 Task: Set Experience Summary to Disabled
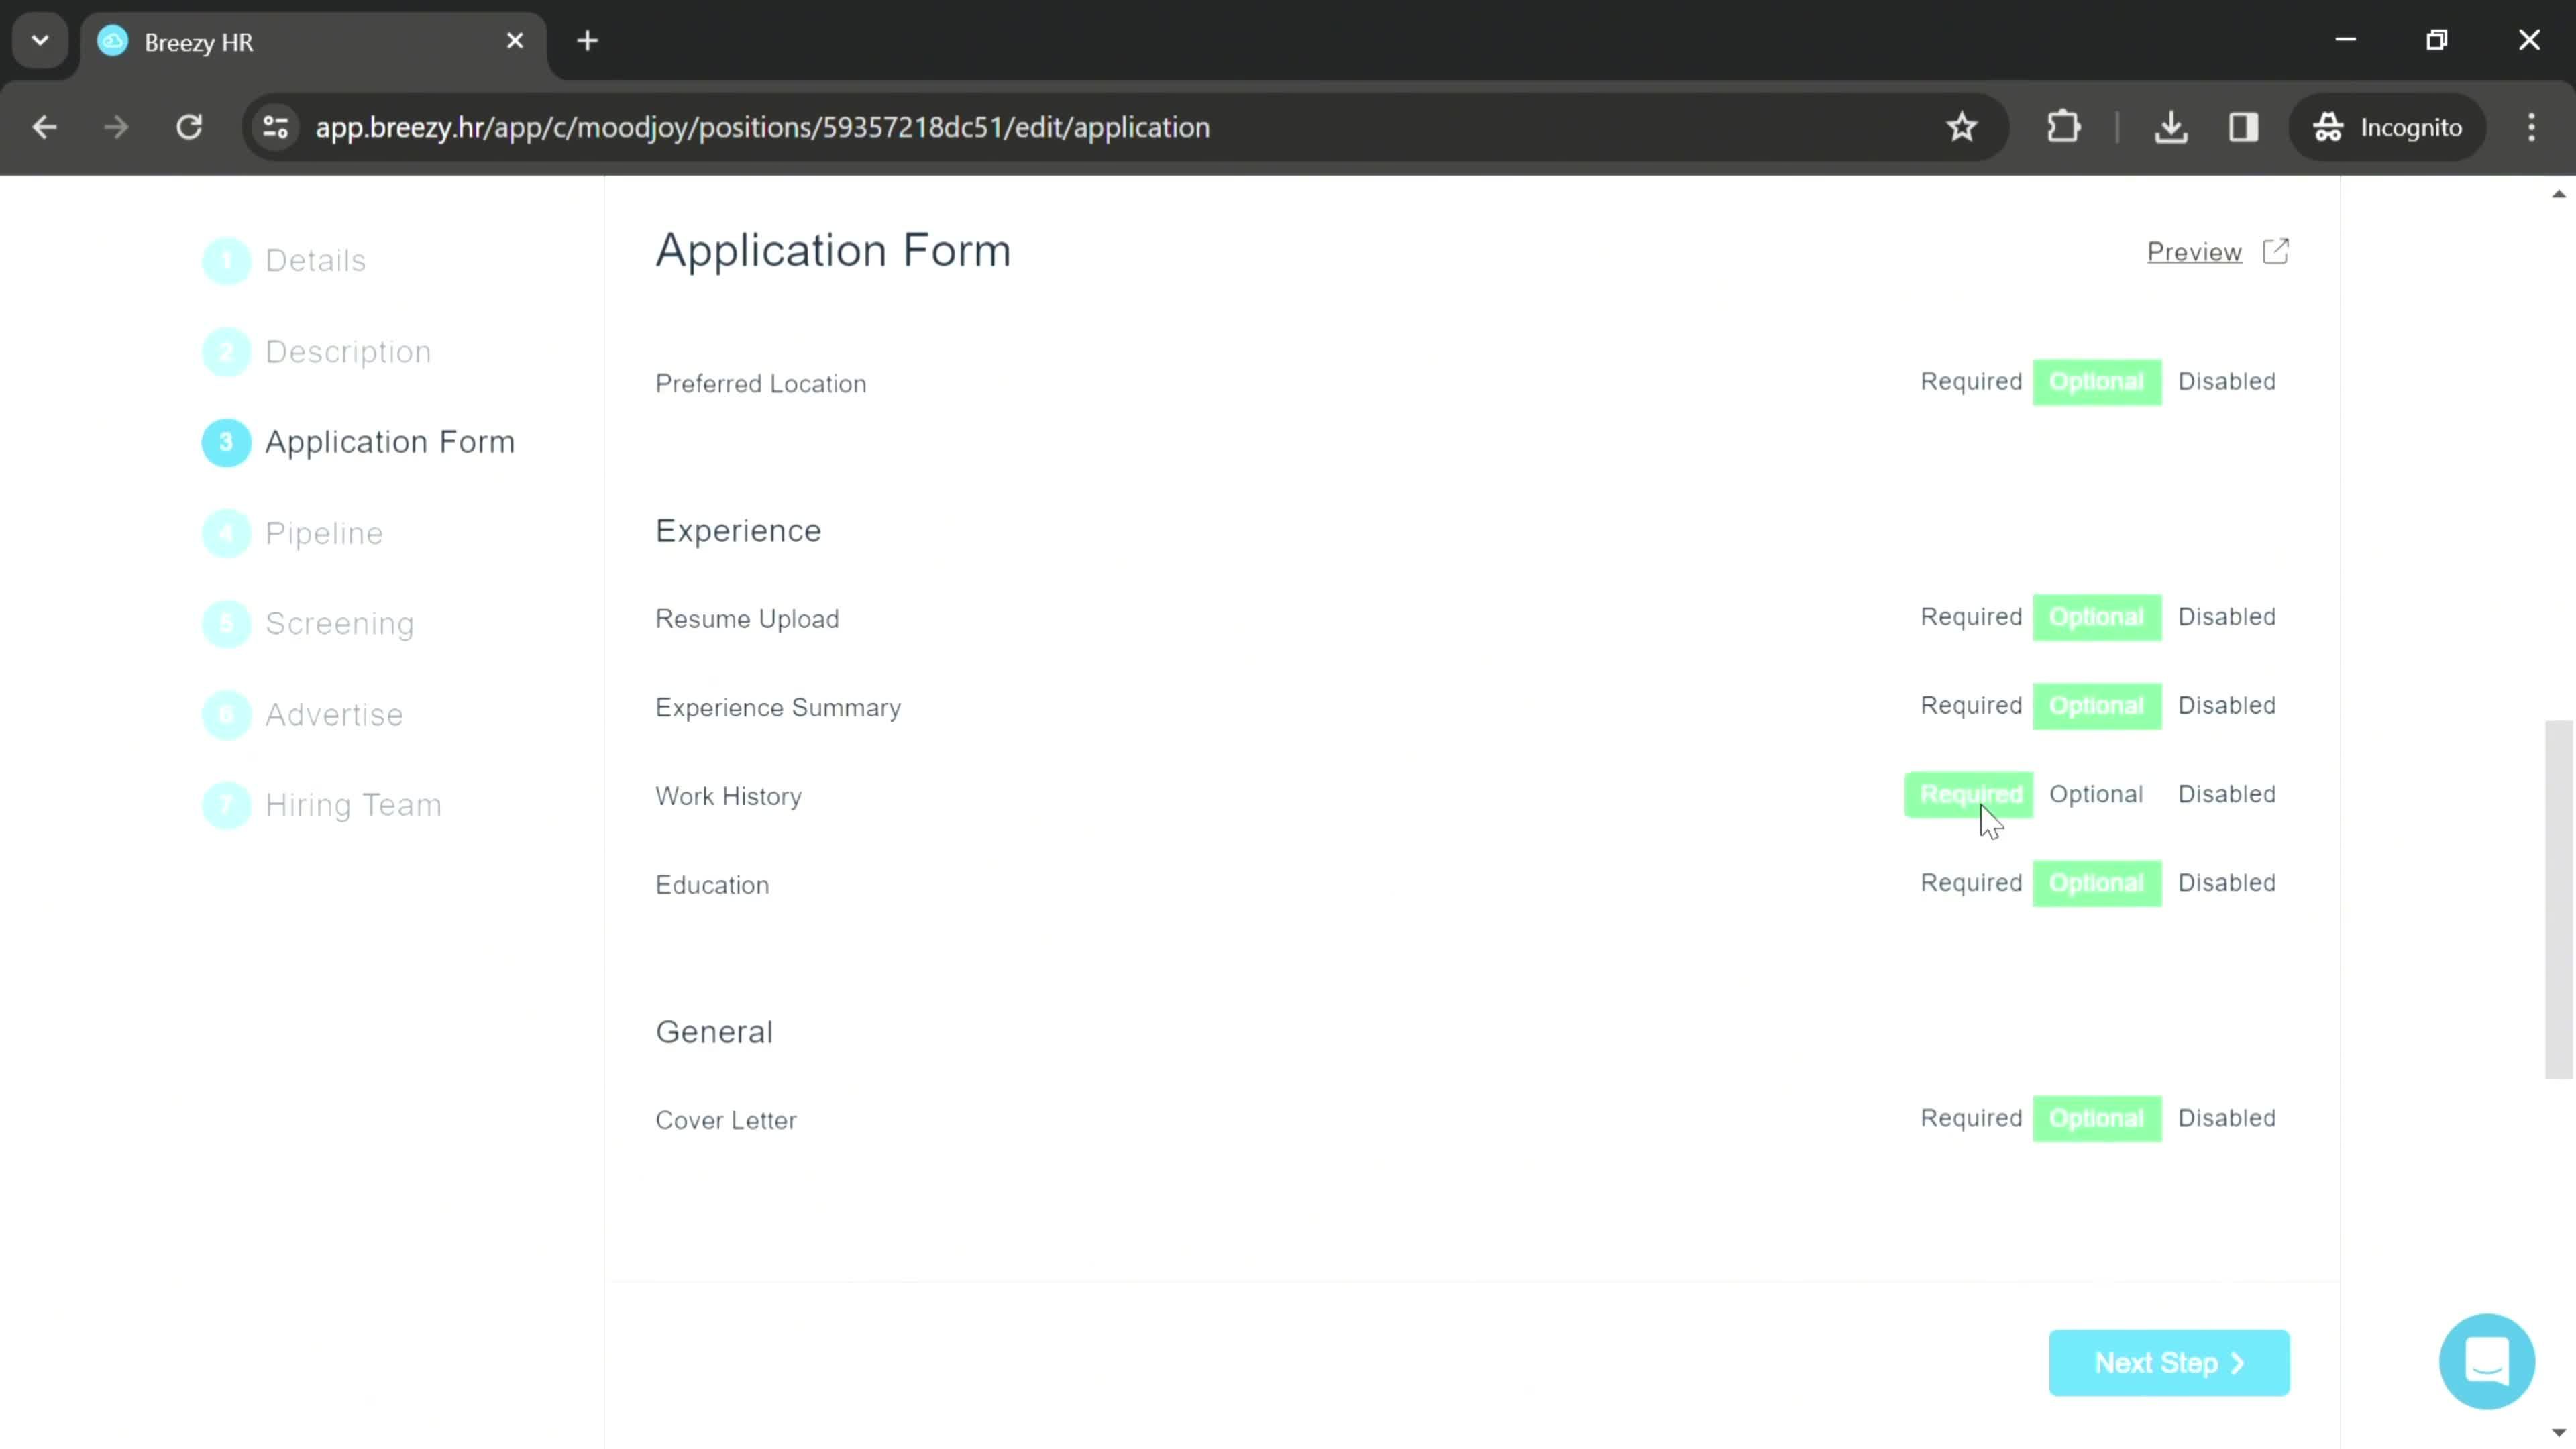point(2227,704)
